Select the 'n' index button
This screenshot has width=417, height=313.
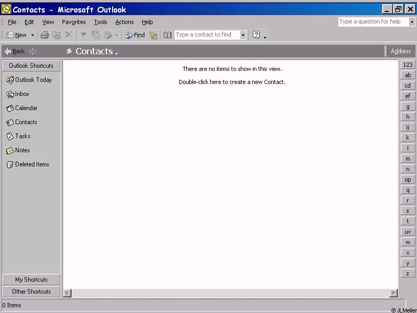pos(408,169)
